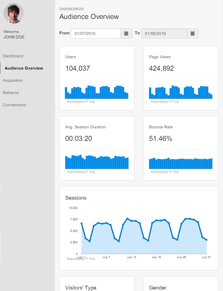
Task: Click FusionCharts XT Trial link under Page Views chart
Action: [x=164, y=102]
